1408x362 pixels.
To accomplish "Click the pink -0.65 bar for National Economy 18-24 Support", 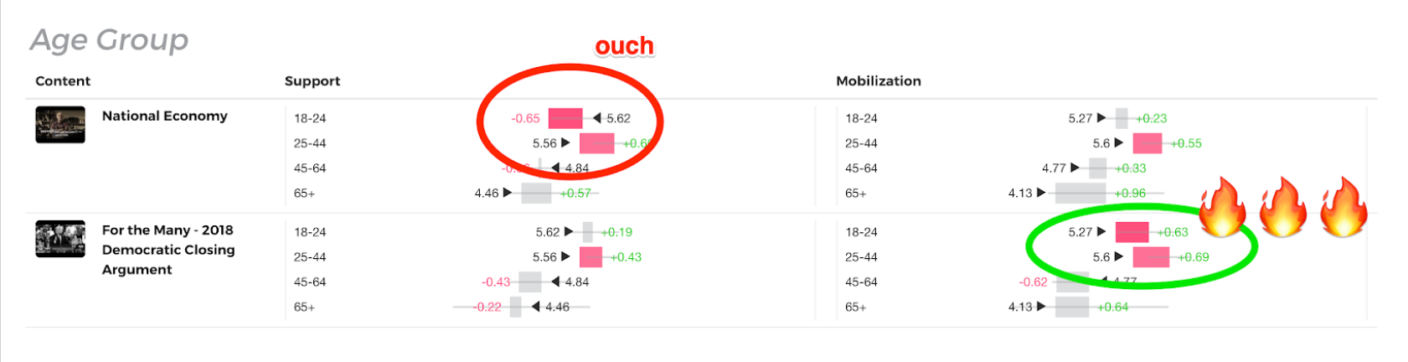I will (565, 118).
